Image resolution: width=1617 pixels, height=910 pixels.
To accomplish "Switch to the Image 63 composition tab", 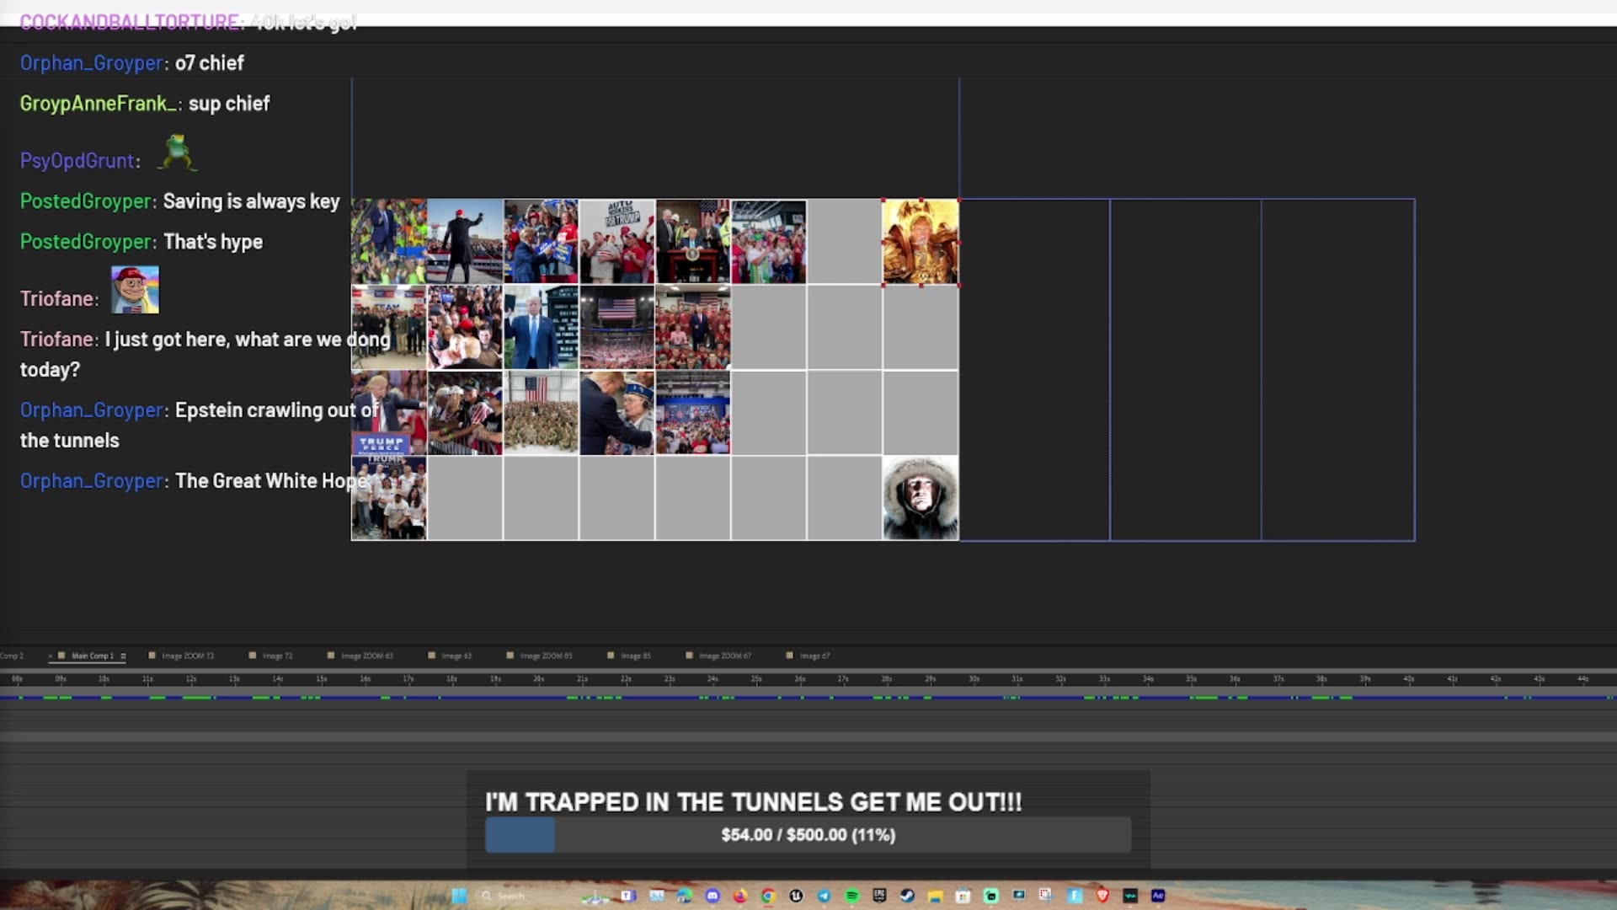I will pos(458,656).
